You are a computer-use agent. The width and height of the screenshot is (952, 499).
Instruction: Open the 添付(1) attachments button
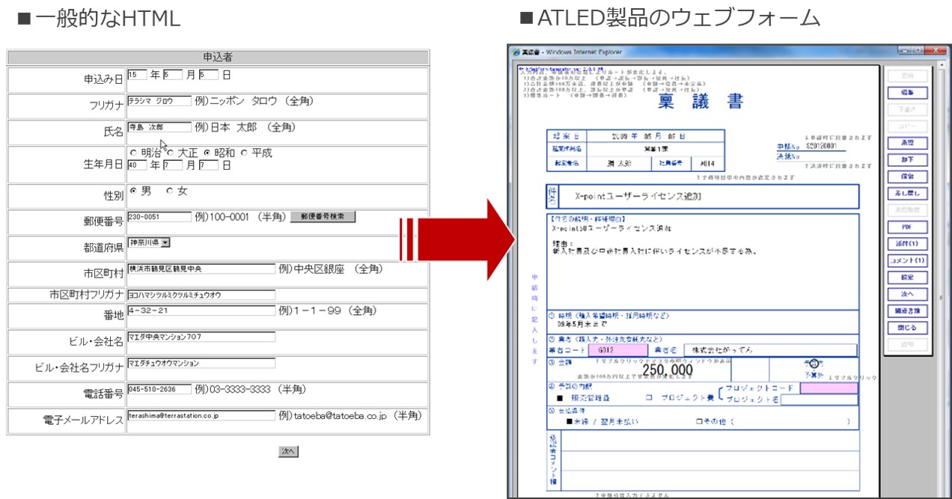[x=907, y=244]
